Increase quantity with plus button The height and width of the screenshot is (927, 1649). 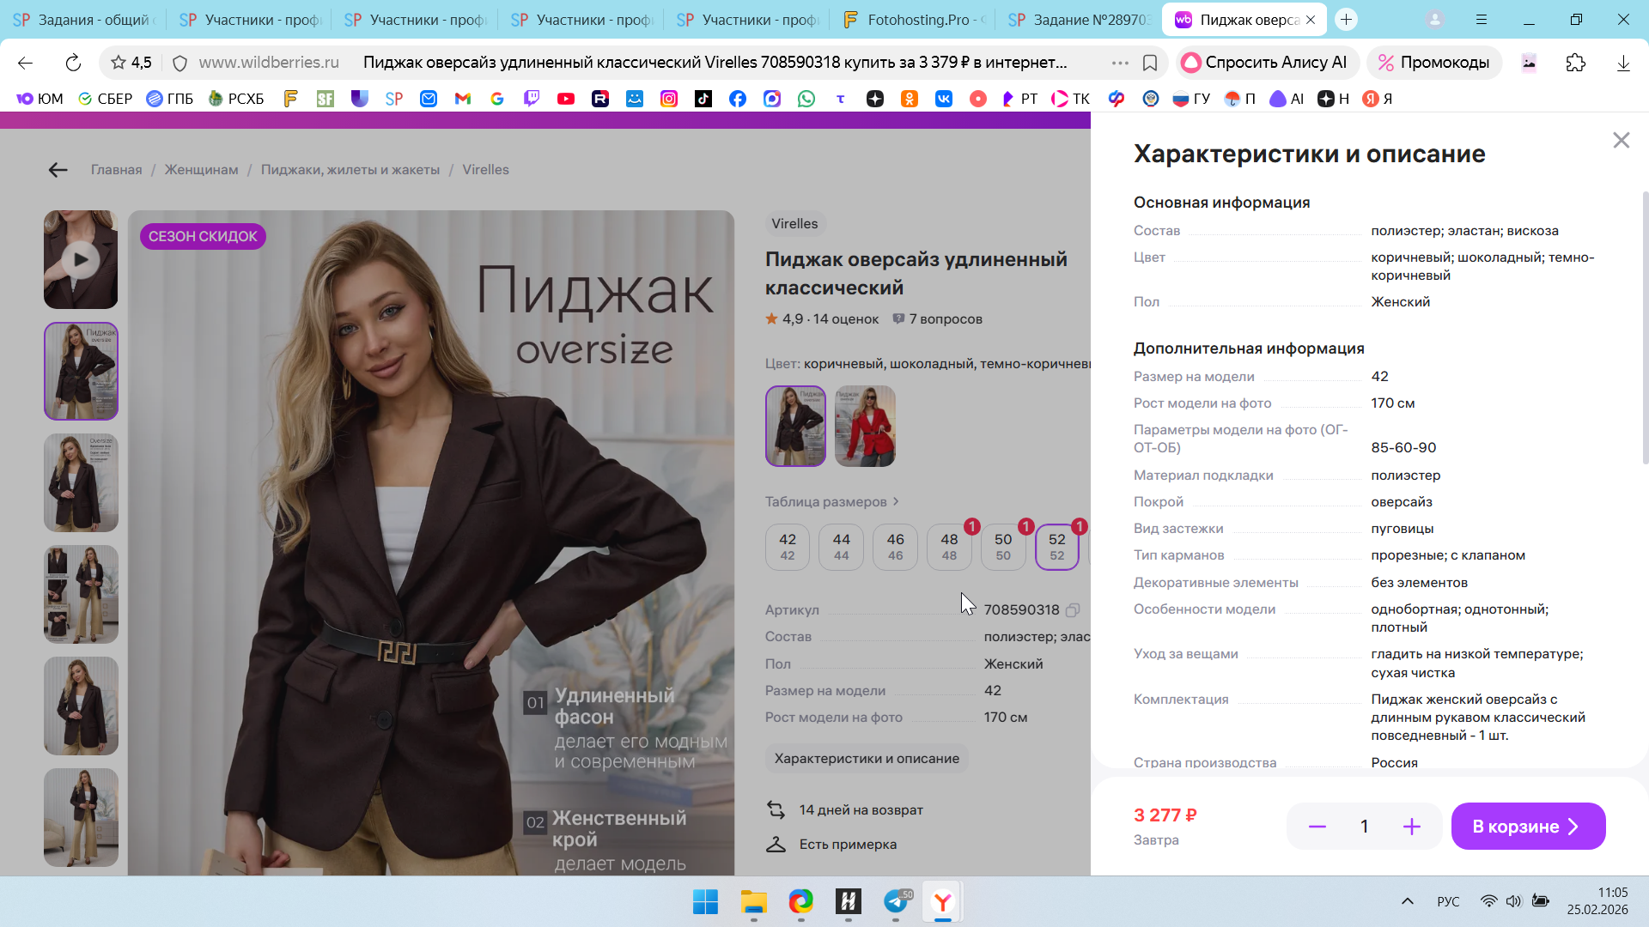1411,827
